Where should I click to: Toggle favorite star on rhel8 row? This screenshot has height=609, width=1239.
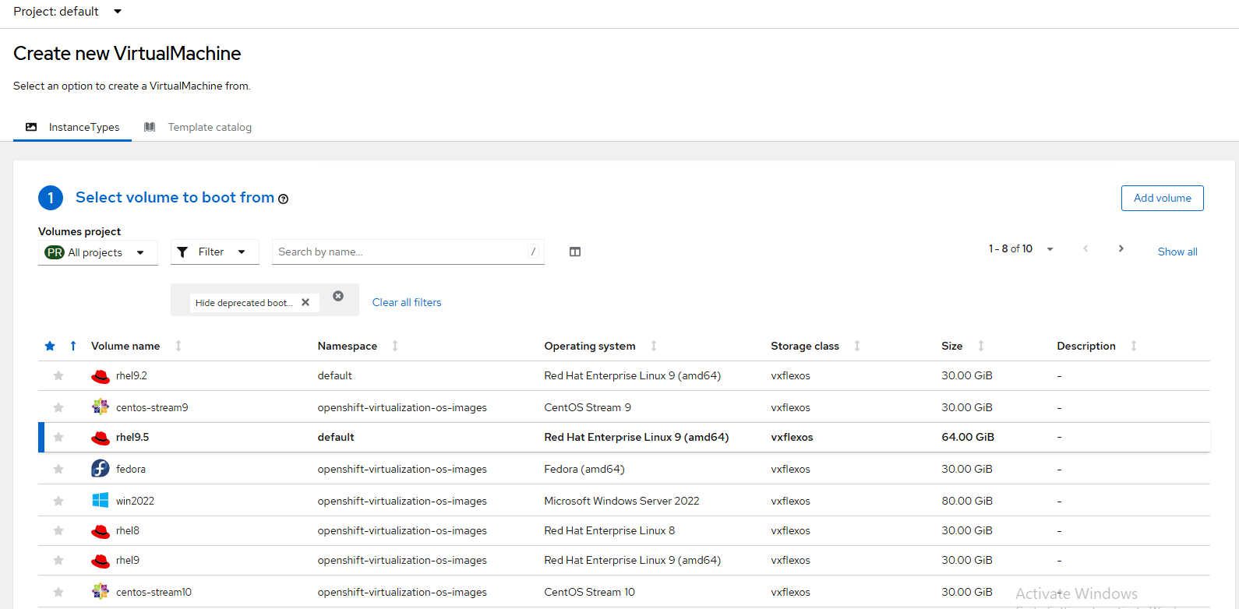click(58, 531)
